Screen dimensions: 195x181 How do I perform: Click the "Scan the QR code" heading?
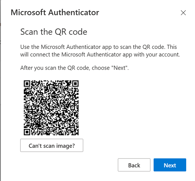(54, 32)
